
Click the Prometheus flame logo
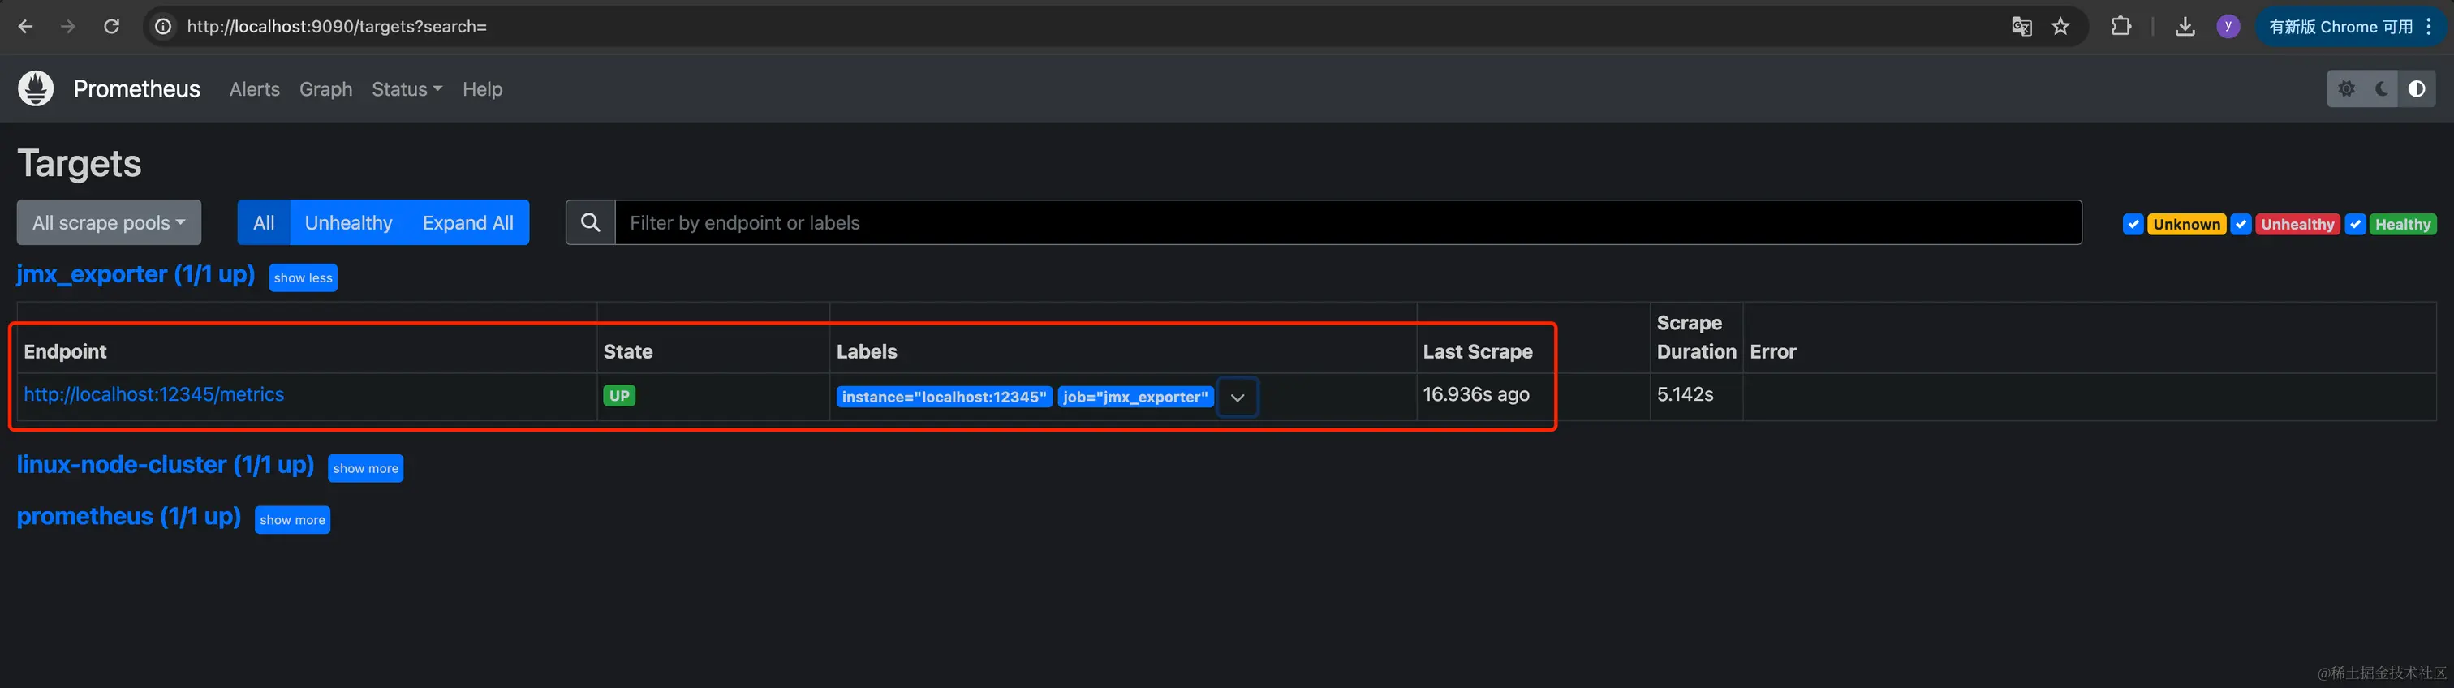(37, 88)
